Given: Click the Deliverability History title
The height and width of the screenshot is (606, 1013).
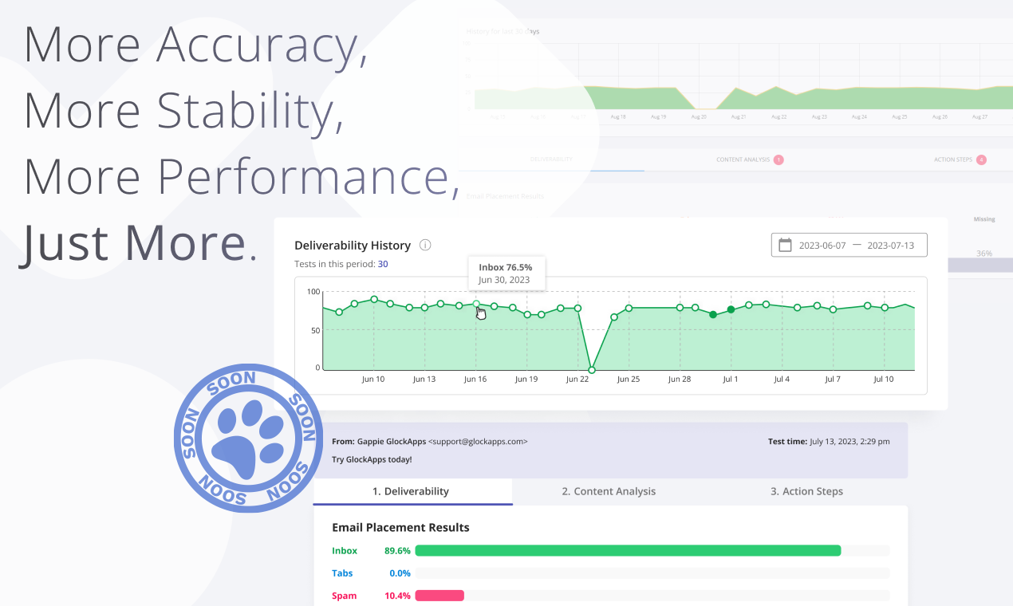Looking at the screenshot, I should (353, 246).
